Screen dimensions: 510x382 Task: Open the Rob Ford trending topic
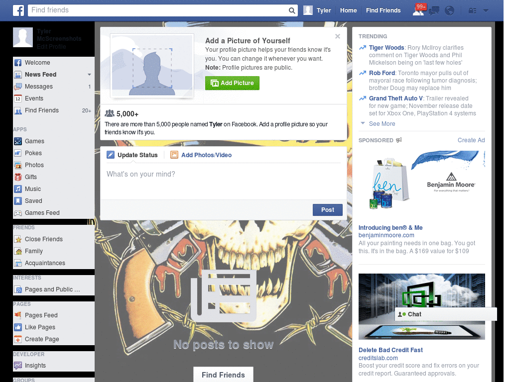click(x=382, y=73)
